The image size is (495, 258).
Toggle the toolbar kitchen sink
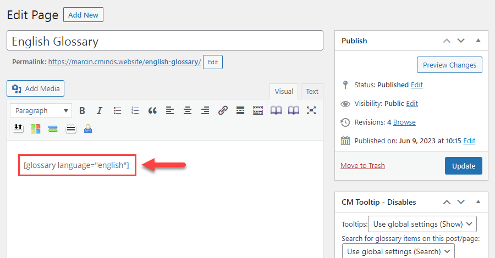pyautogui.click(x=258, y=110)
